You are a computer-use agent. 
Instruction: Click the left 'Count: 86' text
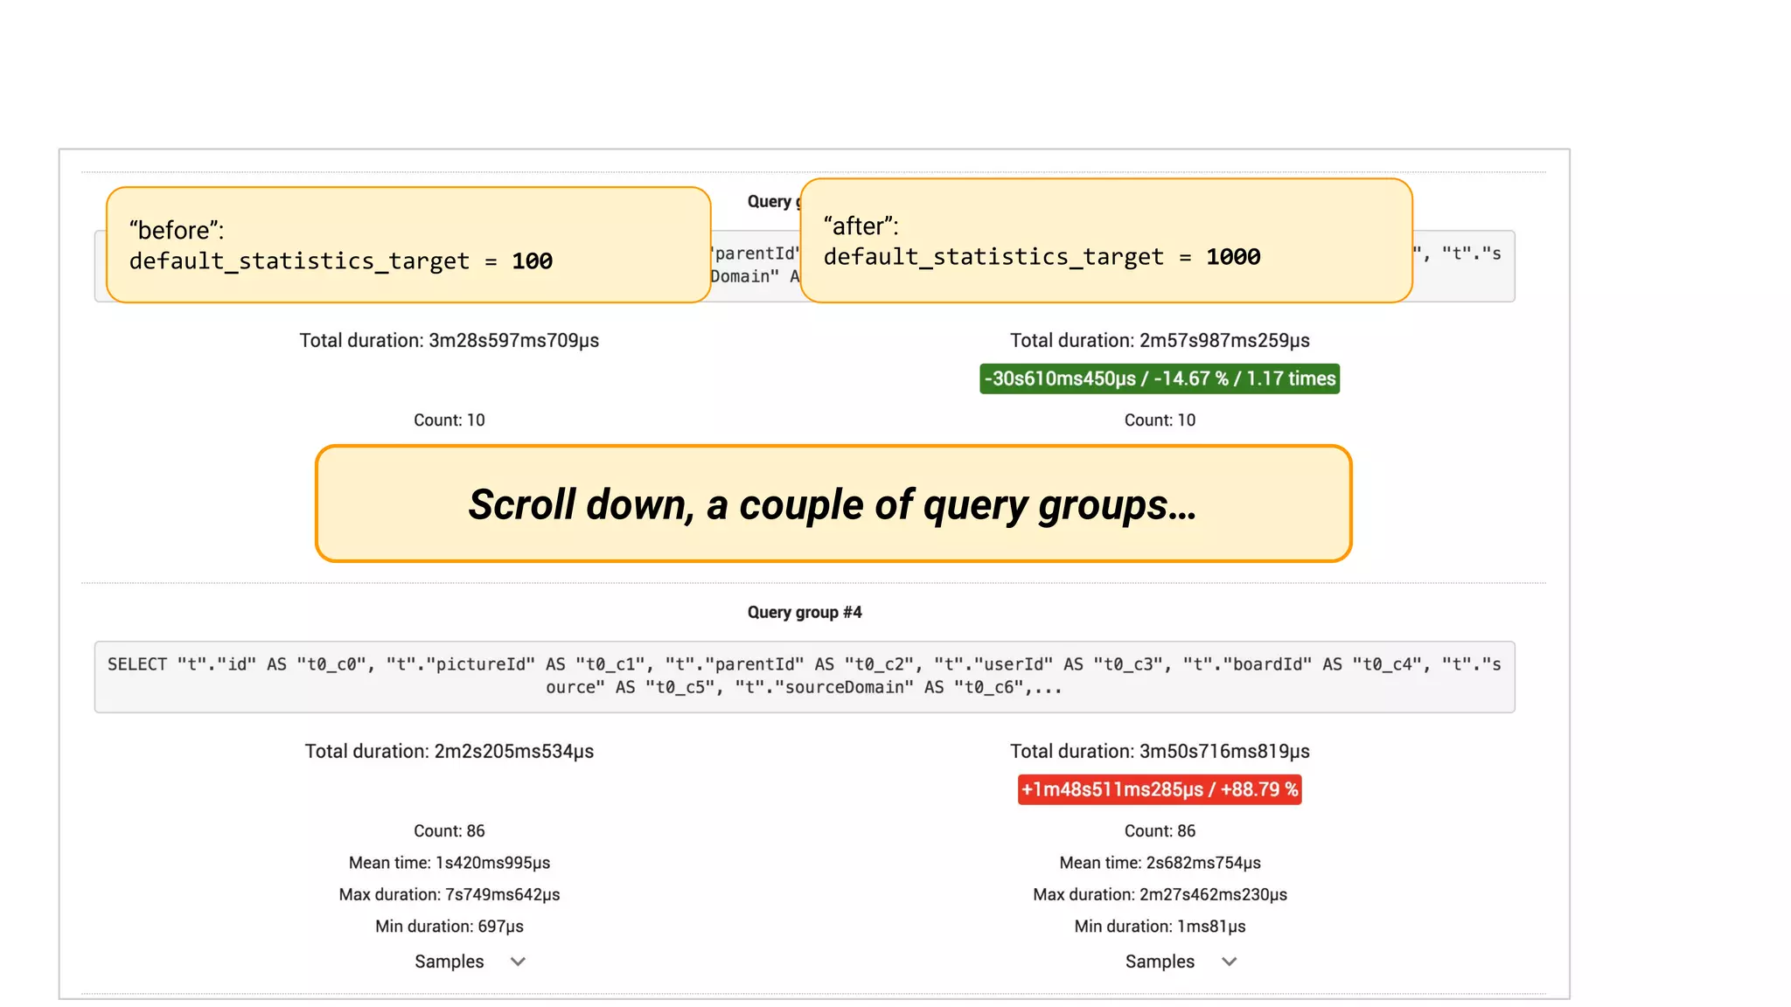coord(449,831)
